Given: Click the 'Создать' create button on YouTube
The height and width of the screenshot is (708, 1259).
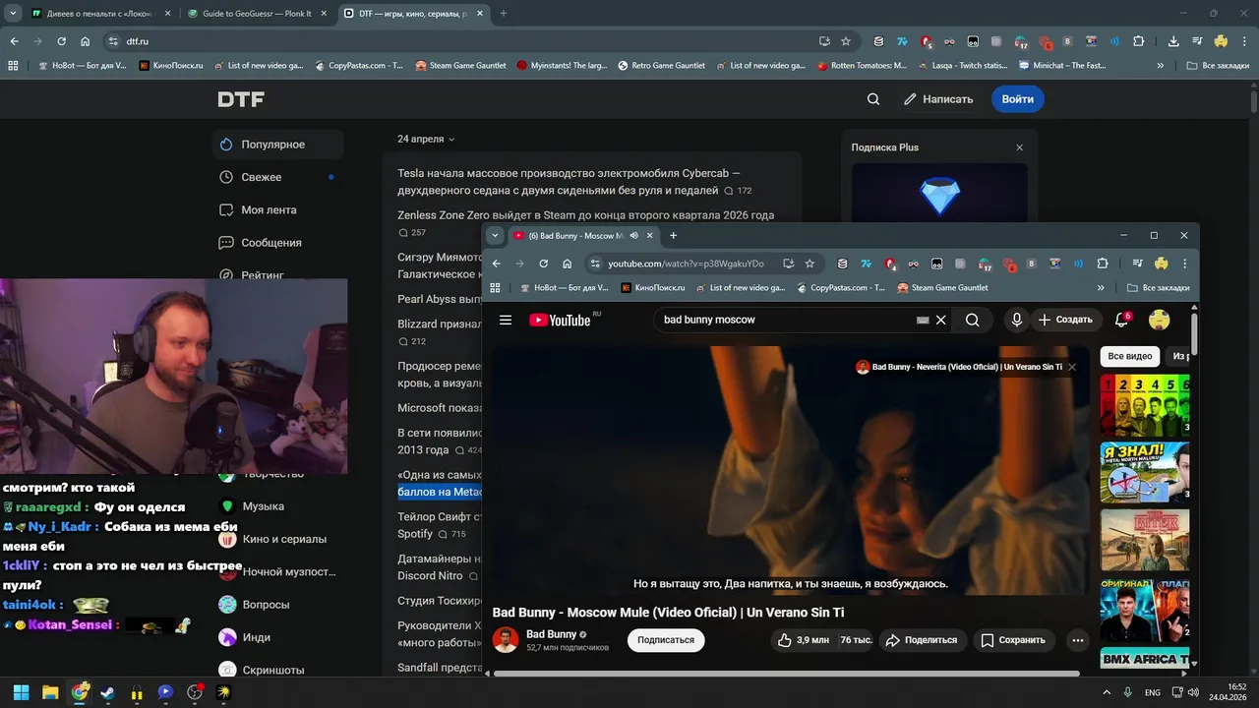Looking at the screenshot, I should pos(1064,320).
